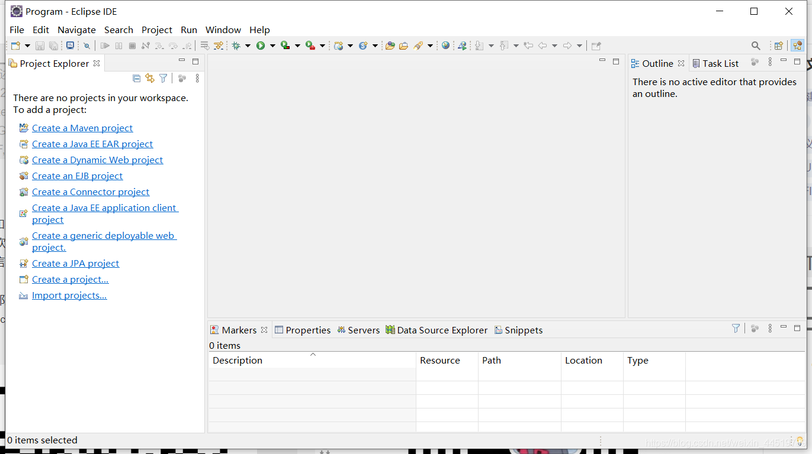Click the New Dynamic Web Project icon
The height and width of the screenshot is (454, 812).
pyautogui.click(x=339, y=46)
